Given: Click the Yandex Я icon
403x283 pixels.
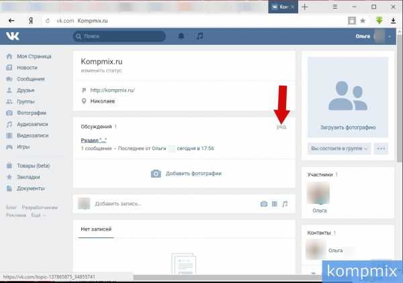Looking at the screenshot, I should [31, 21].
